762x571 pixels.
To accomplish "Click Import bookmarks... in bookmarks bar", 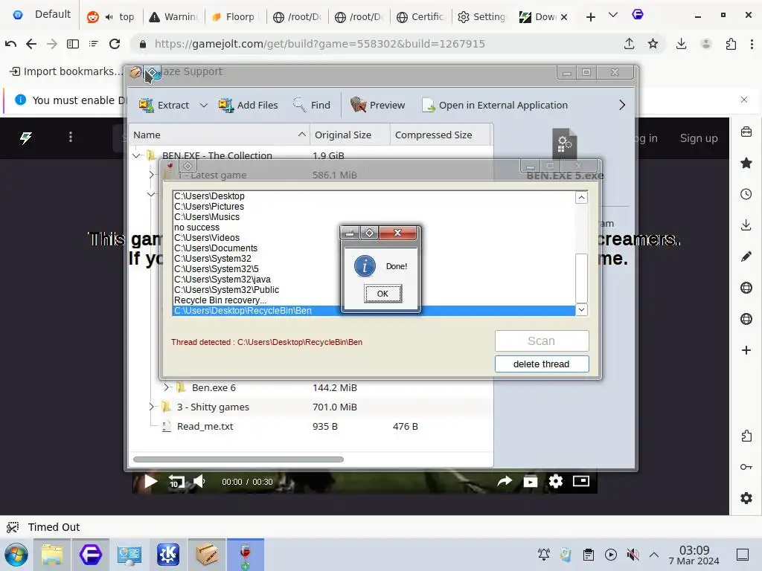I will (x=65, y=71).
